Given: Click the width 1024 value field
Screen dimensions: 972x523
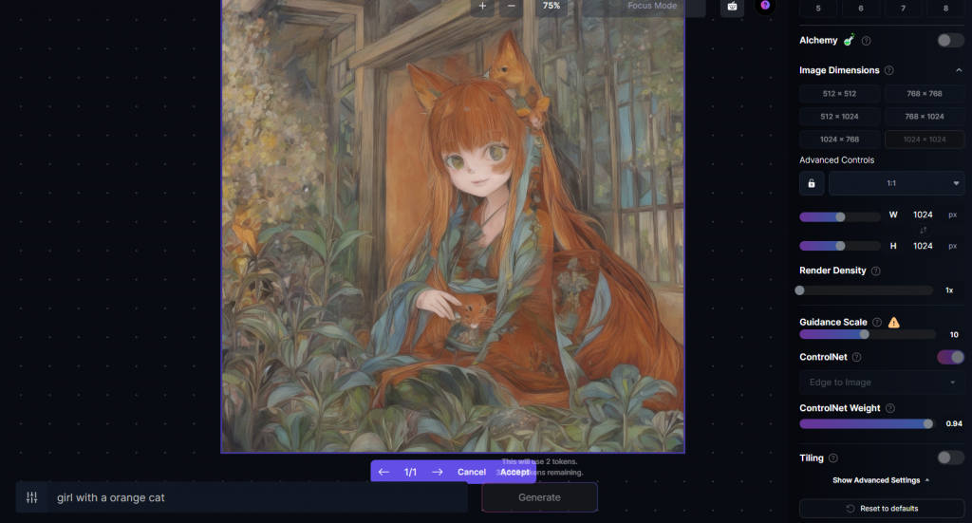Looking at the screenshot, I should click(x=923, y=215).
